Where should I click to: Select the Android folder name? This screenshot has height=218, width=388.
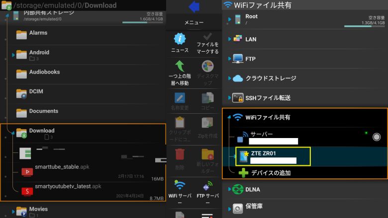point(39,52)
